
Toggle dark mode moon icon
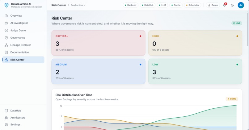[232, 5]
